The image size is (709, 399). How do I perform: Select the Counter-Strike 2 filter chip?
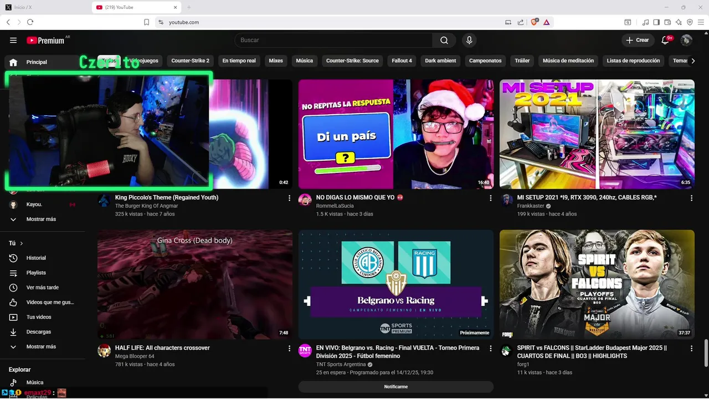click(x=190, y=61)
